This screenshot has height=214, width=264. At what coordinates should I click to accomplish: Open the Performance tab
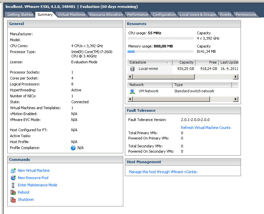137,15
